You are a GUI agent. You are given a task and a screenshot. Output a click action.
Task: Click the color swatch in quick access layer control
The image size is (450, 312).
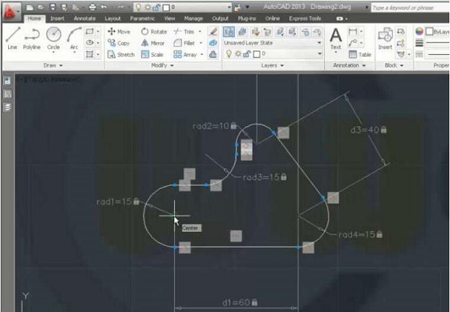click(166, 7)
